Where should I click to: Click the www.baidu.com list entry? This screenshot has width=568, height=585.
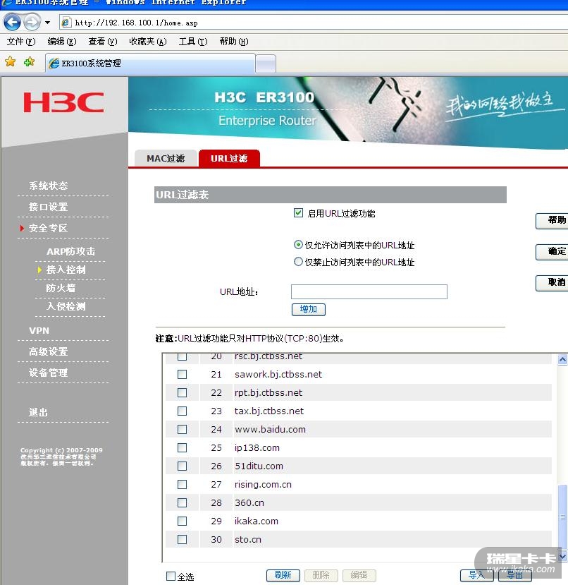click(x=270, y=430)
